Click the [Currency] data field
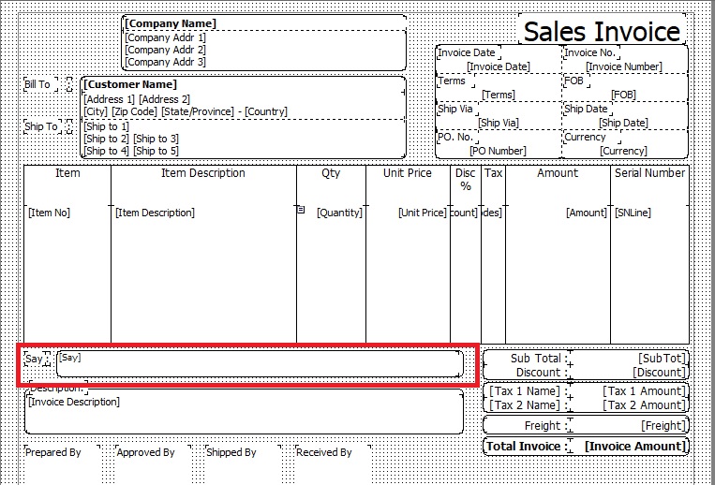 click(623, 151)
